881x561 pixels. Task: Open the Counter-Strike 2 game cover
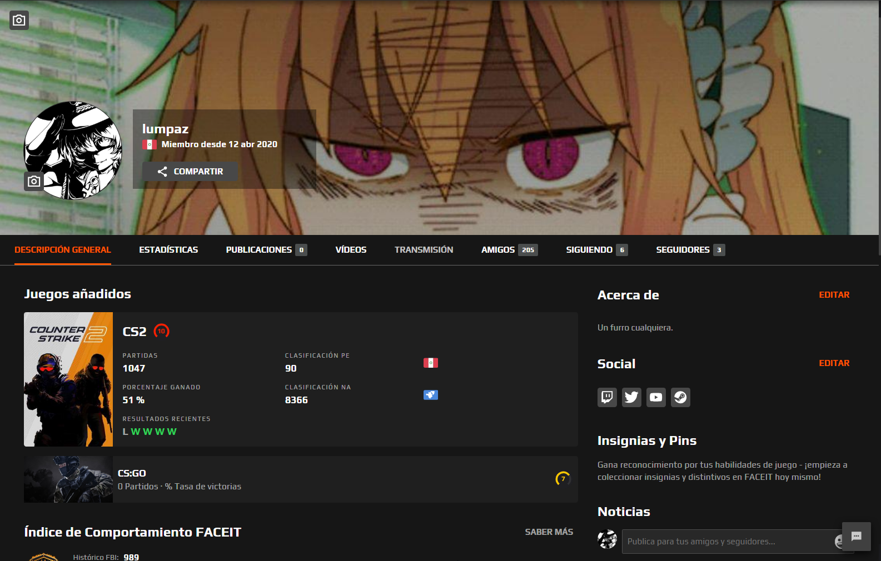coord(68,379)
